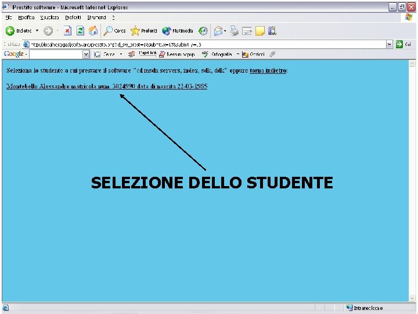Close the Internet Explorer window
The height and width of the screenshot is (314, 418).
[x=412, y=7]
